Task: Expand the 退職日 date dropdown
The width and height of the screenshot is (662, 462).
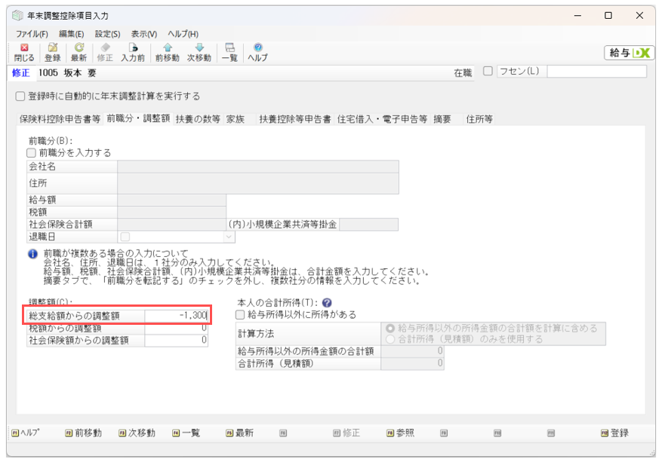Action: click(x=229, y=237)
